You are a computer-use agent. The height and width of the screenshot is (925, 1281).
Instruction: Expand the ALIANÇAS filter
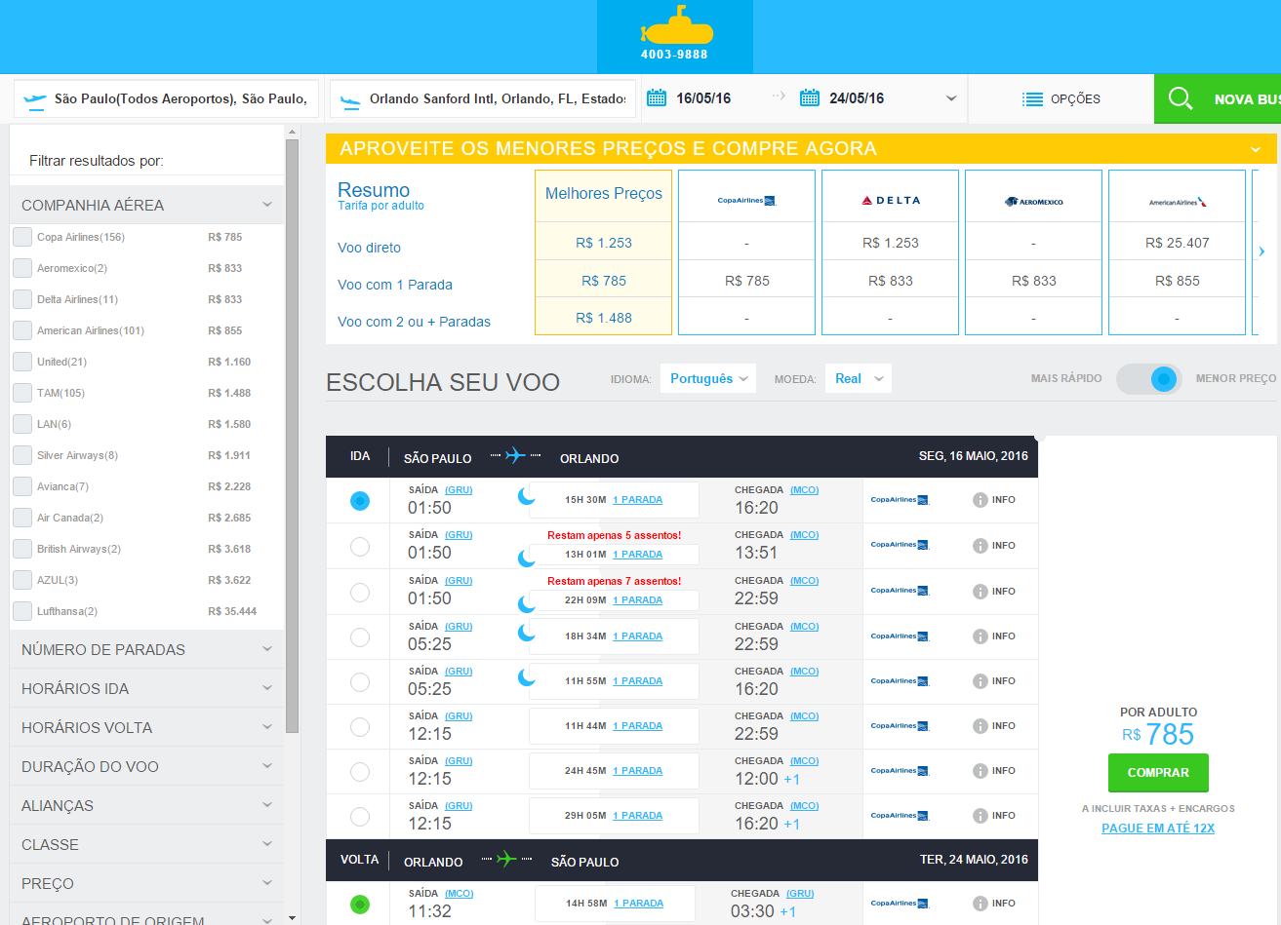tap(146, 805)
